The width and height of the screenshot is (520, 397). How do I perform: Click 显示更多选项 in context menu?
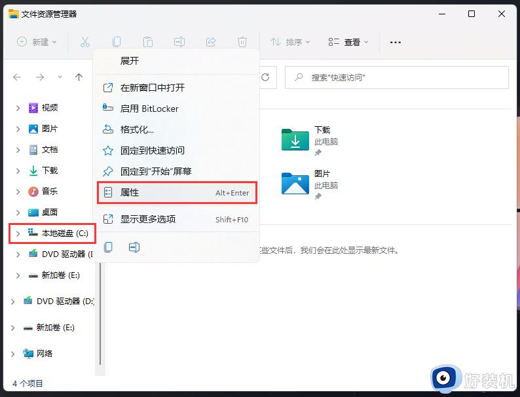[x=148, y=219]
